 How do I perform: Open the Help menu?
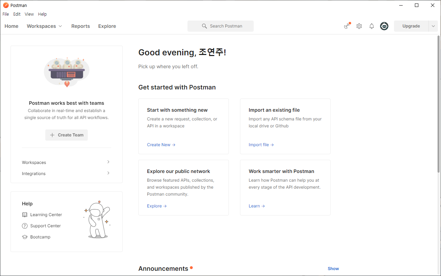tap(42, 14)
